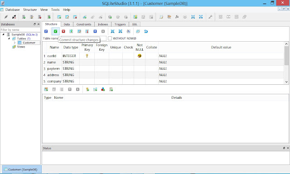The width and height of the screenshot is (290, 174).
Task: Click the Reset autoincrement undo arrow icon
Action: tap(146, 31)
